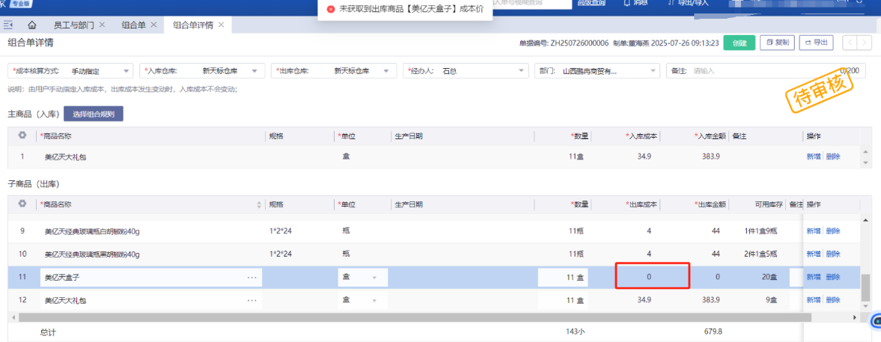
Task: Click 删除 link for row 10
Action: (833, 254)
